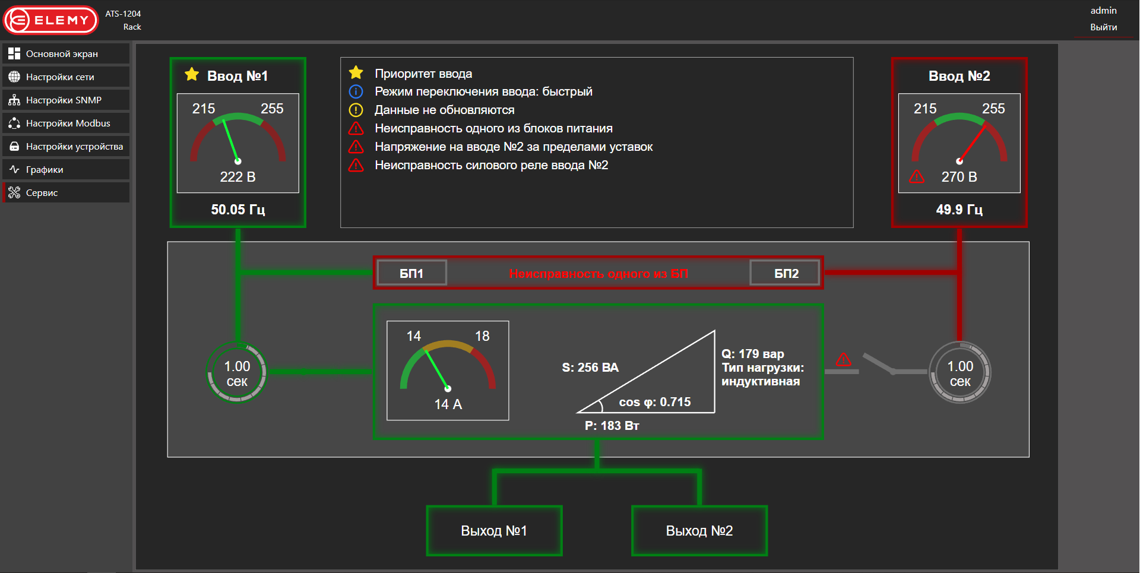Open Основной экран menu item

(x=66, y=53)
